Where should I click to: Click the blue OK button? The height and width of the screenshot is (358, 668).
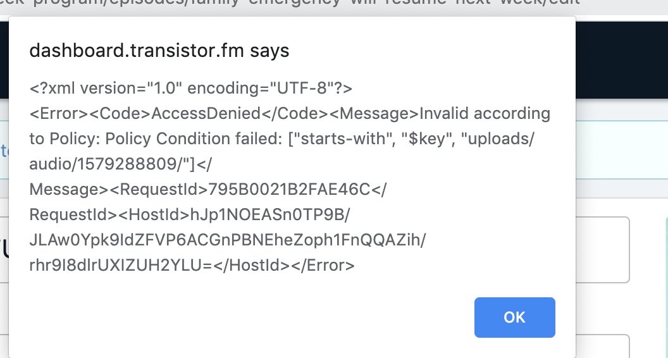pos(514,317)
